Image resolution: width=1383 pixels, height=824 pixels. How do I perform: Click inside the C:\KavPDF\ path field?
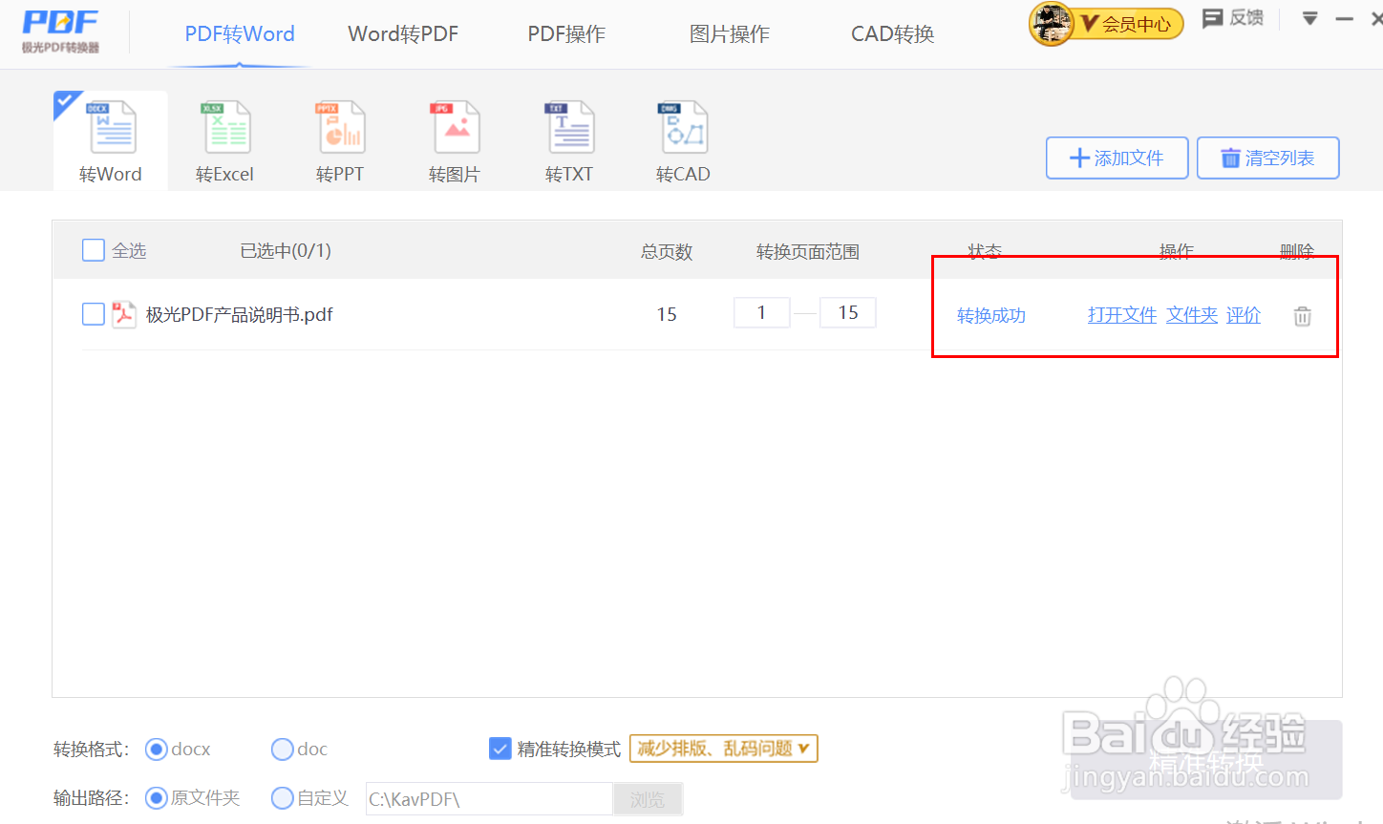pyautogui.click(x=487, y=799)
